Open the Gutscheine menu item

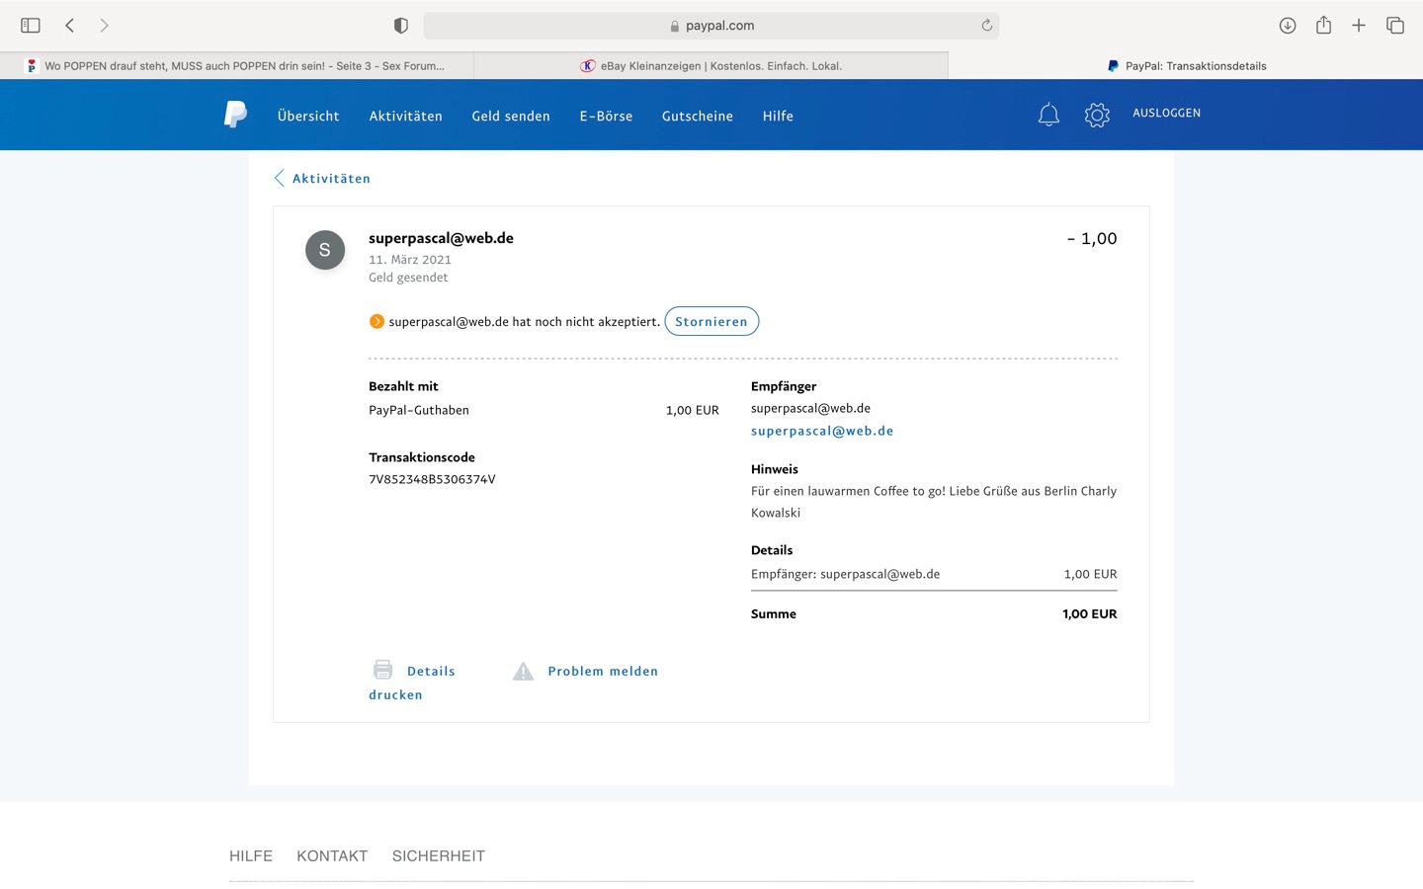698,116
